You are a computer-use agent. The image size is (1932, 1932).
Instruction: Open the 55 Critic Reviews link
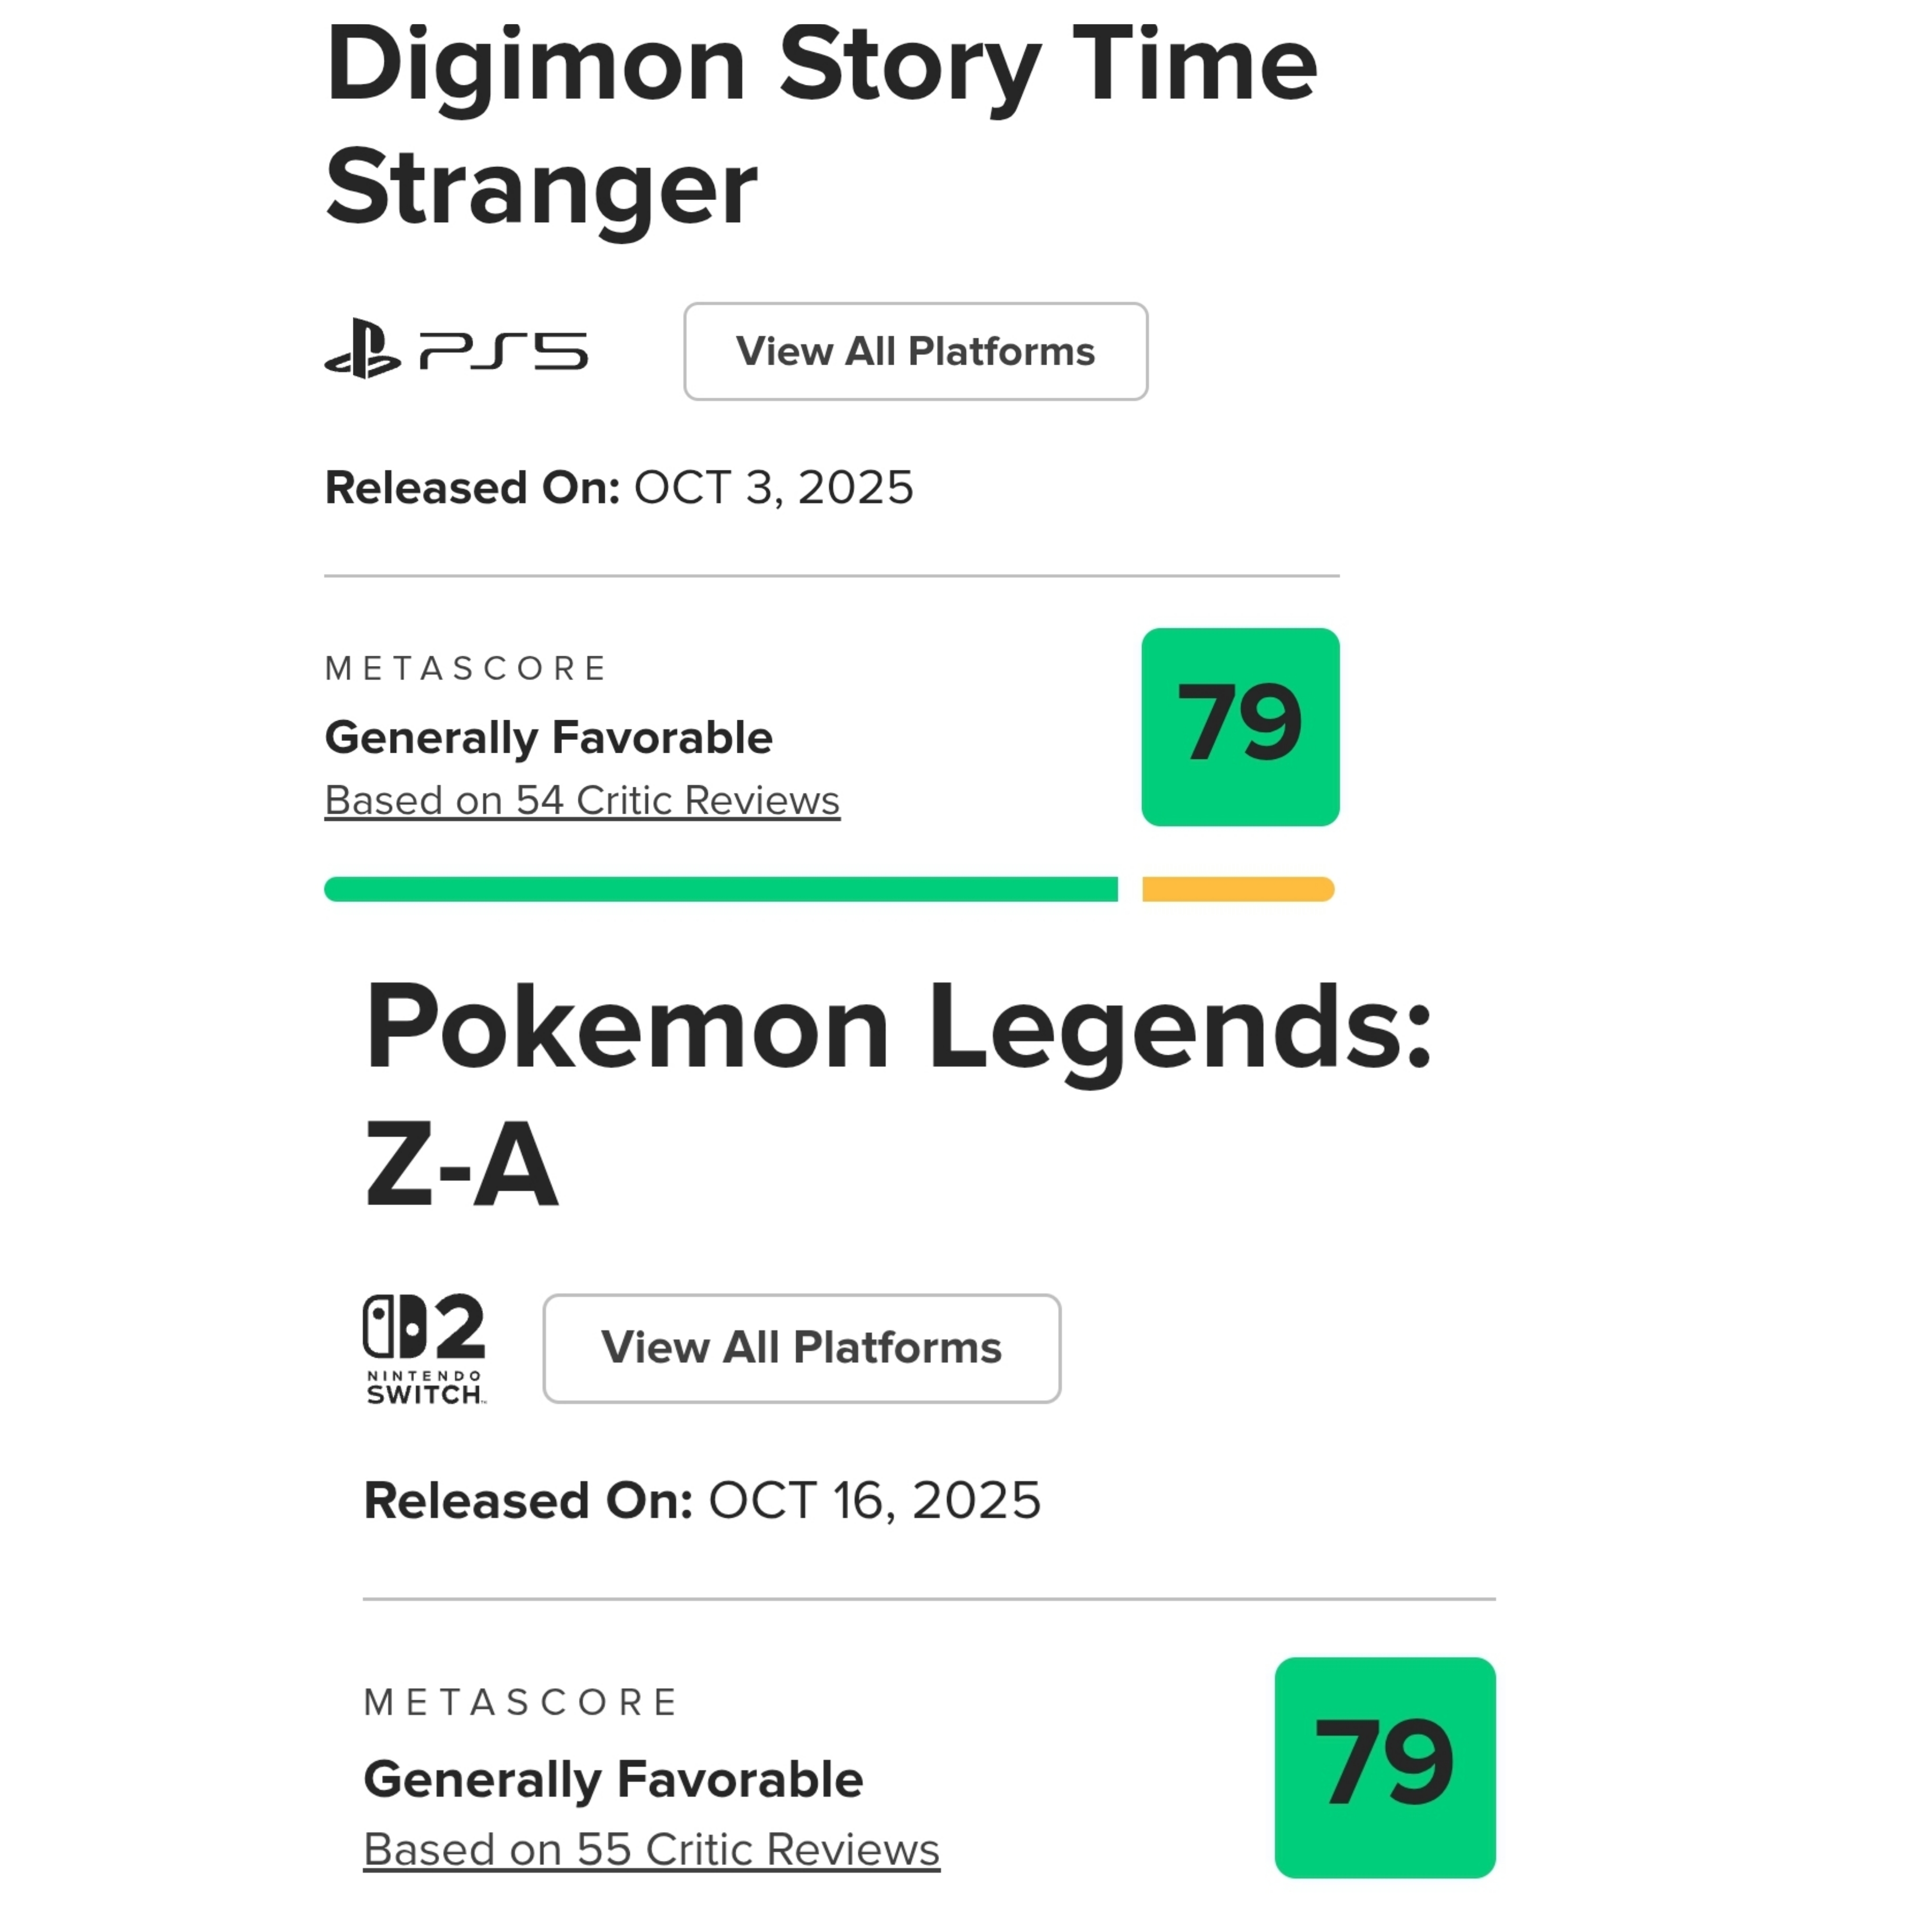click(651, 1849)
